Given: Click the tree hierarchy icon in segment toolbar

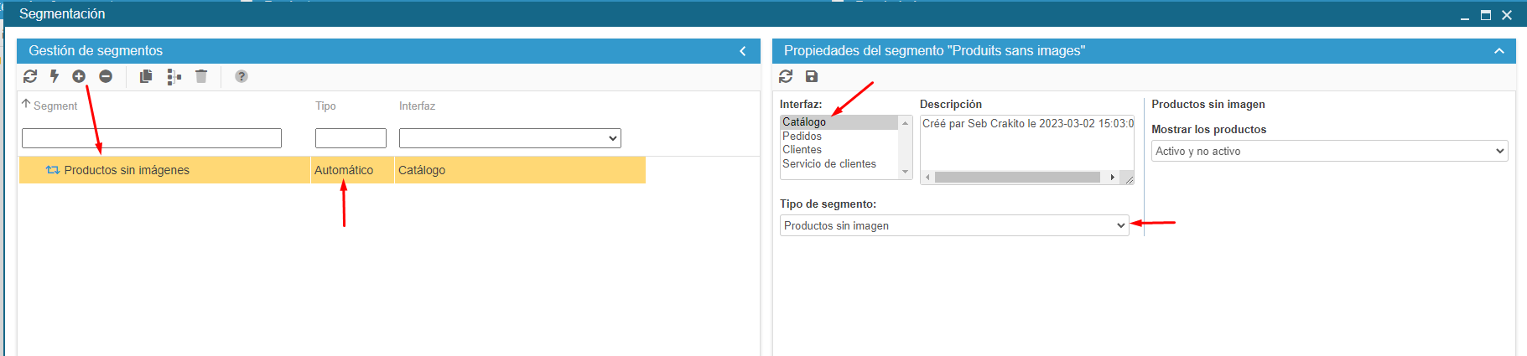Looking at the screenshot, I should [174, 76].
